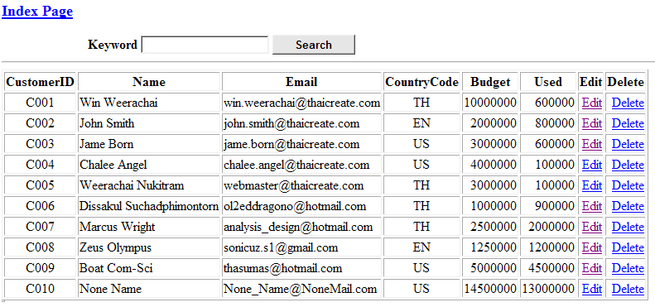Delete customer C001 Win Weerachai
The height and width of the screenshot is (307, 655).
628,103
